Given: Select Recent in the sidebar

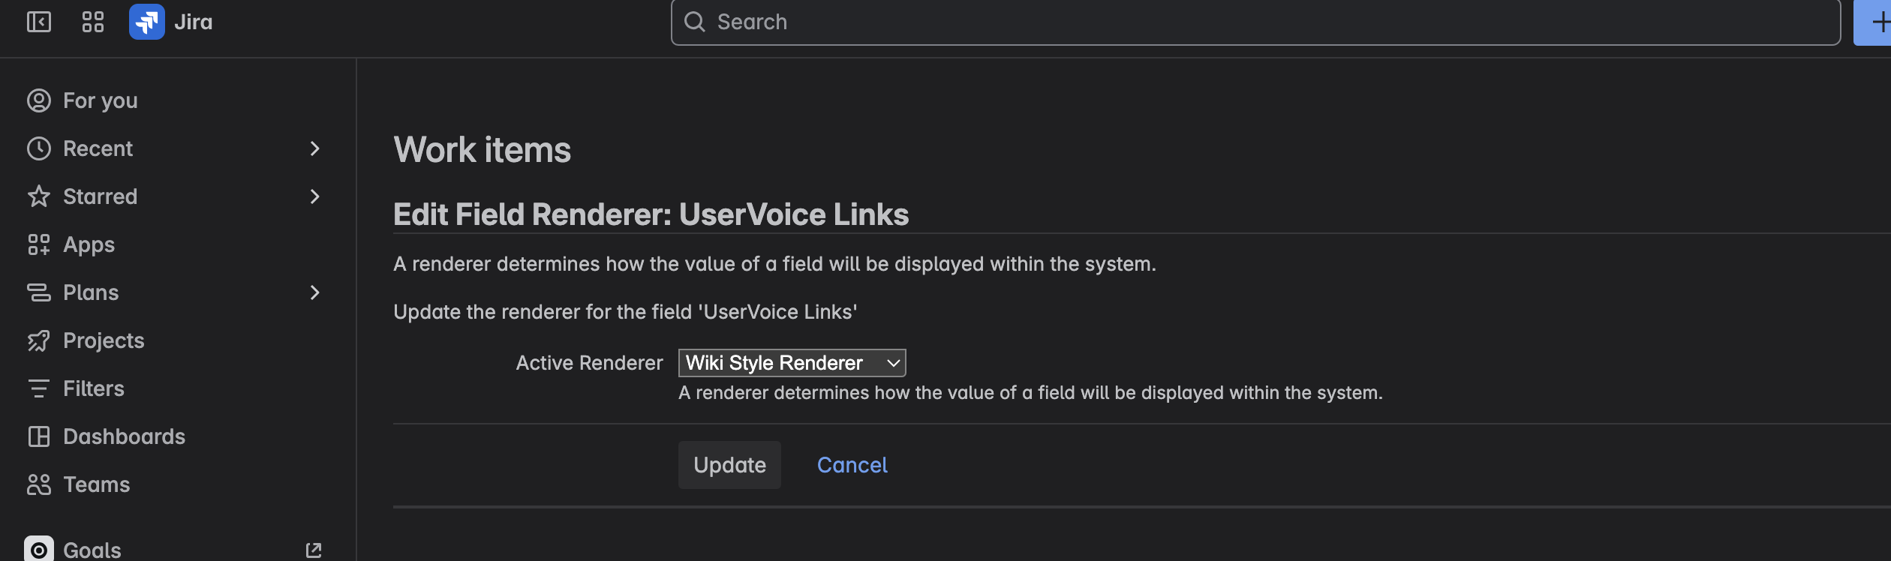Looking at the screenshot, I should click(100, 148).
